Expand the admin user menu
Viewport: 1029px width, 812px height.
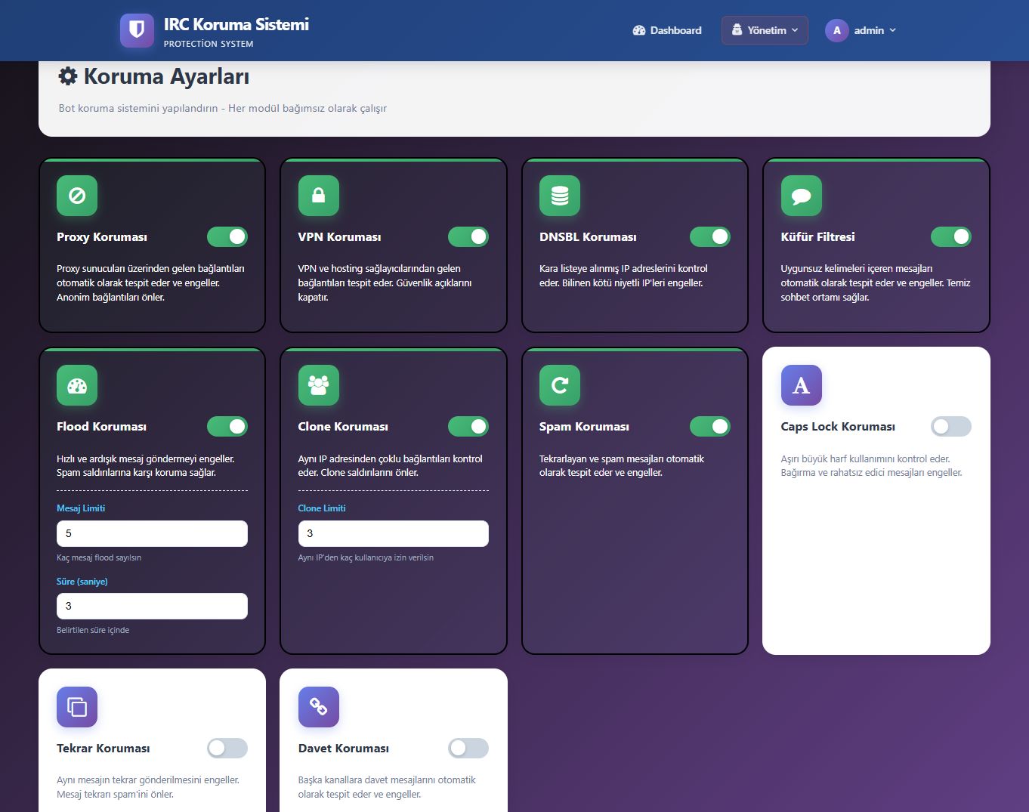[x=861, y=30]
